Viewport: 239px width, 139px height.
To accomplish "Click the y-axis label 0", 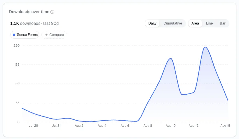I will coord(18,122).
